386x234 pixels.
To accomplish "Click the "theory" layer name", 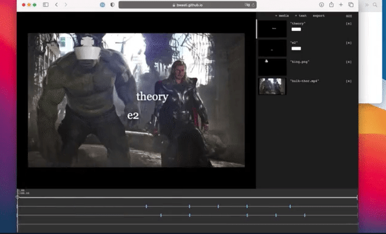I will (x=298, y=24).
